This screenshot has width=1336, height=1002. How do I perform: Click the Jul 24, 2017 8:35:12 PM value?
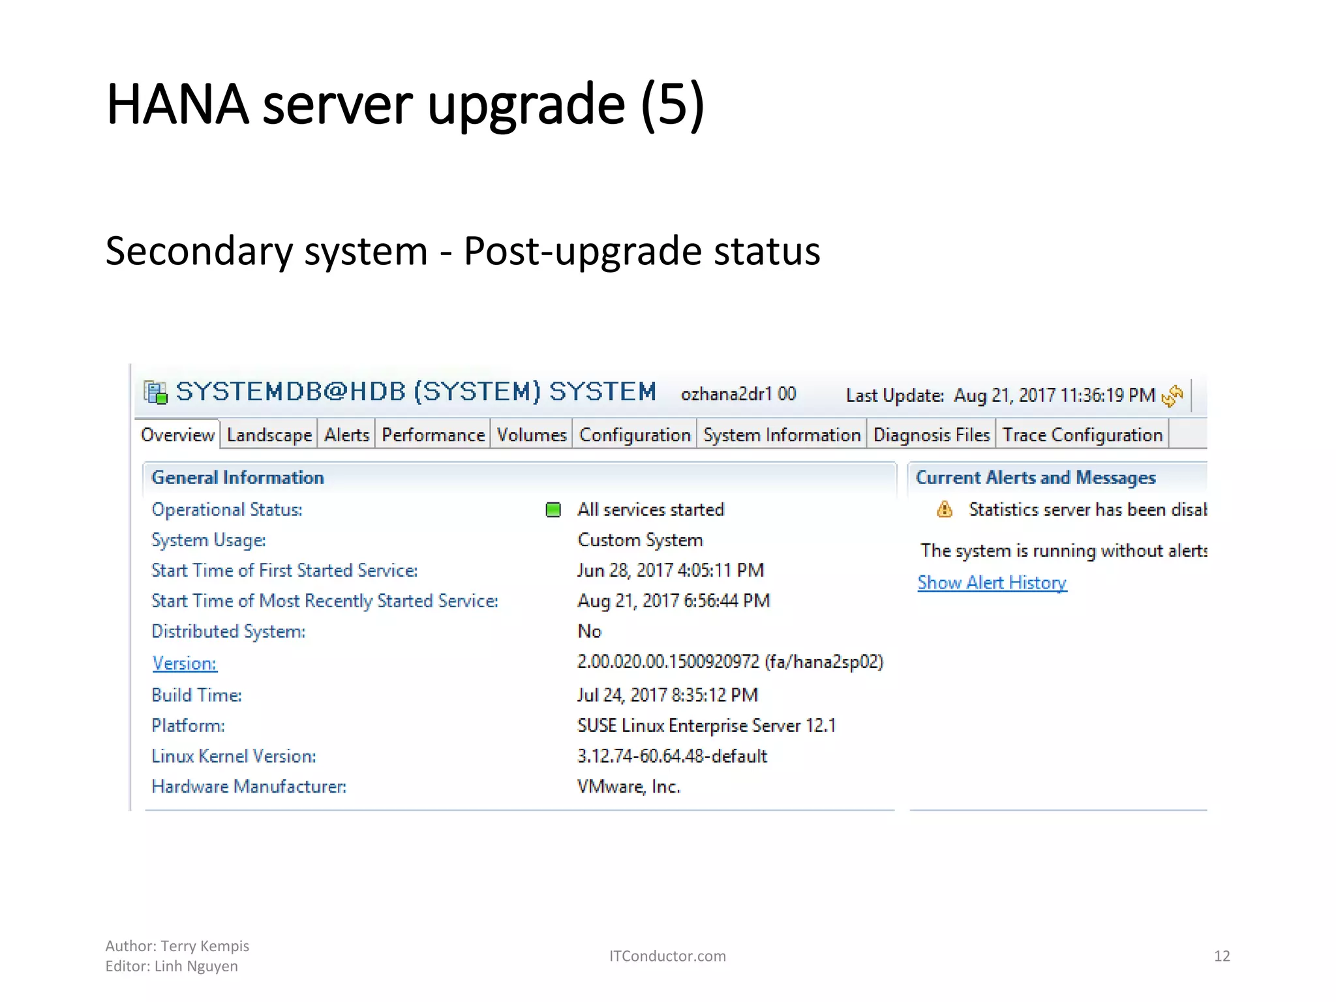[667, 695]
